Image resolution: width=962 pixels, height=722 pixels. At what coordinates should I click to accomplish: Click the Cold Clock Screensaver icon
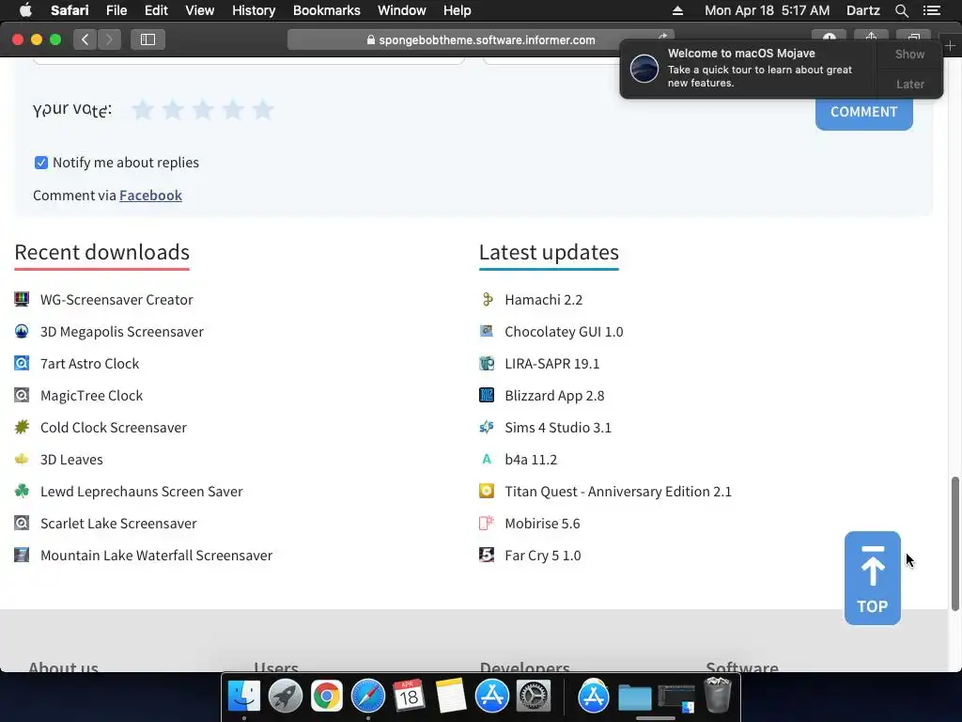22,427
